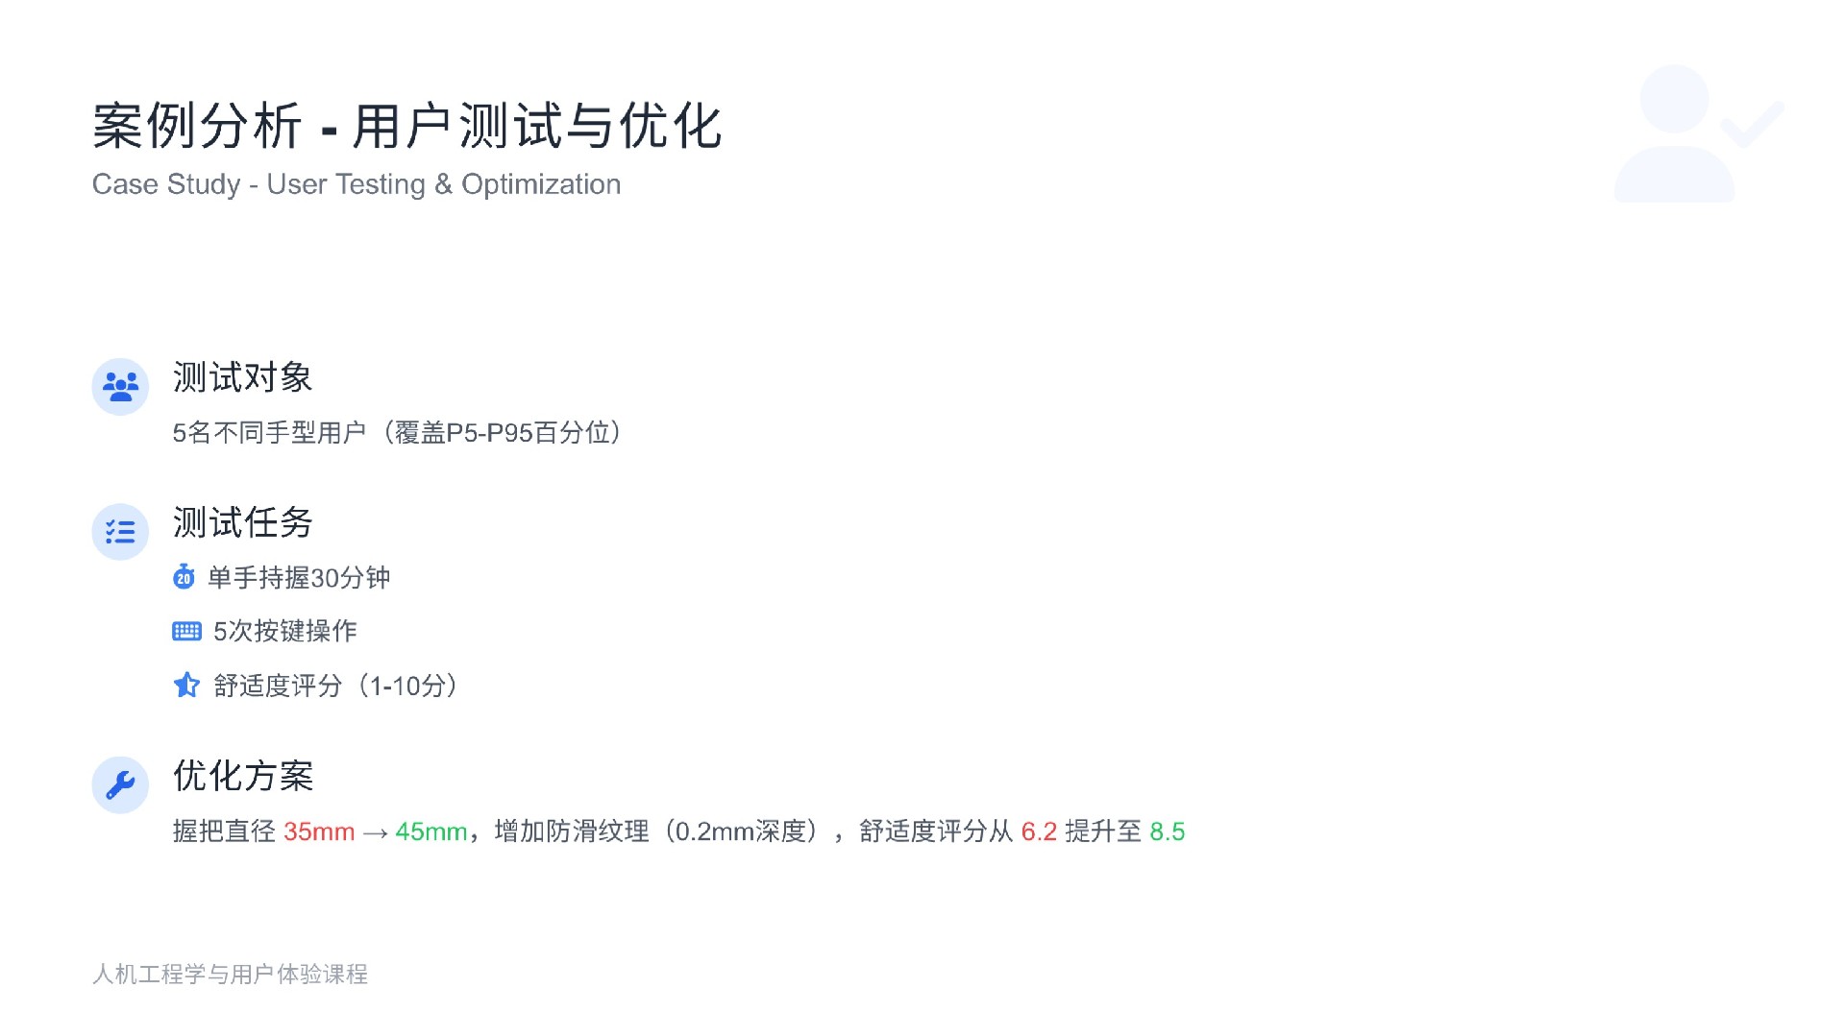
Task: Select the 优化方案 heading
Action: pos(243,776)
